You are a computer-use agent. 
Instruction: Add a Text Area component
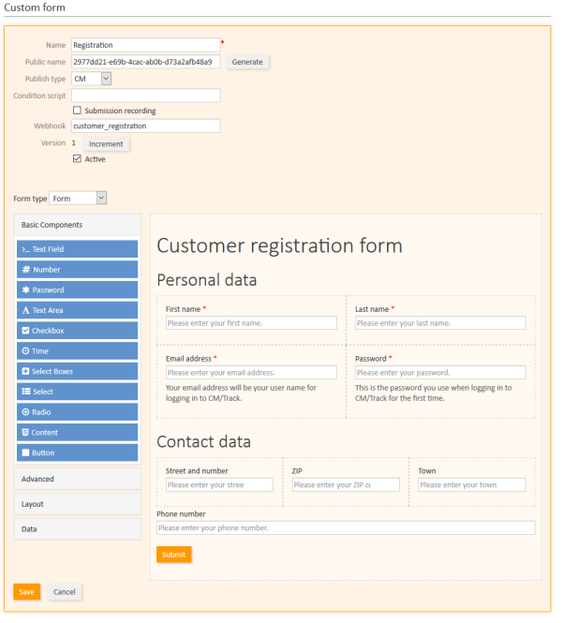pos(77,310)
